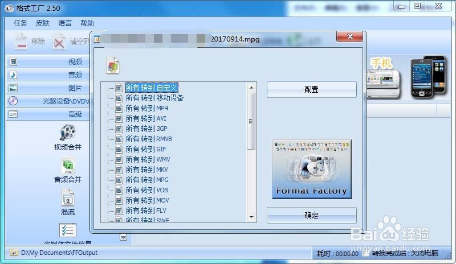Screen dimensions: 456x264
Task: Click the Format Factory logo image
Action: tap(312, 170)
